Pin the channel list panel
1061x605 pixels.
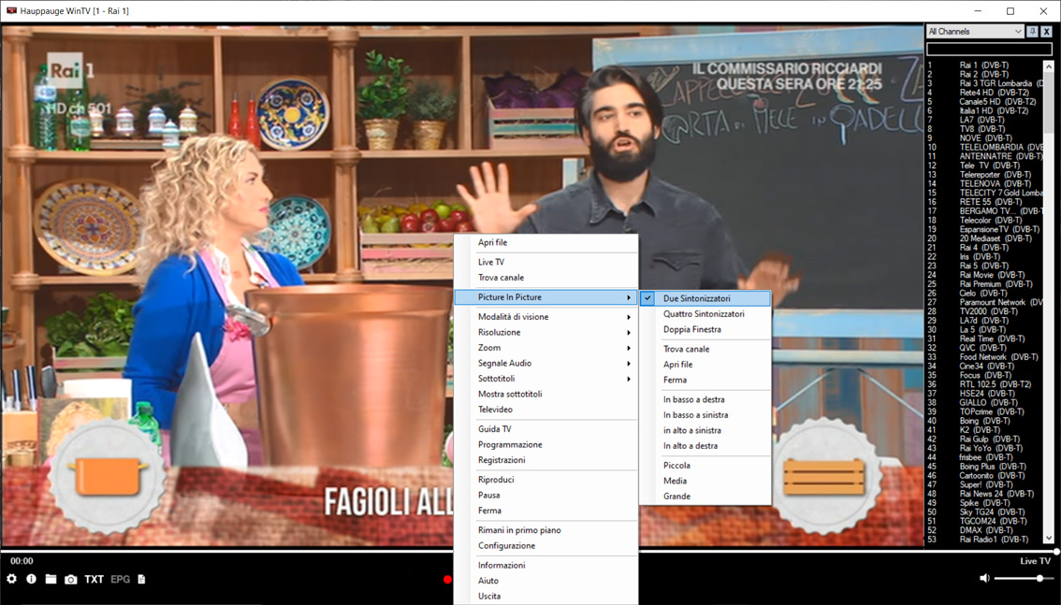1033,31
